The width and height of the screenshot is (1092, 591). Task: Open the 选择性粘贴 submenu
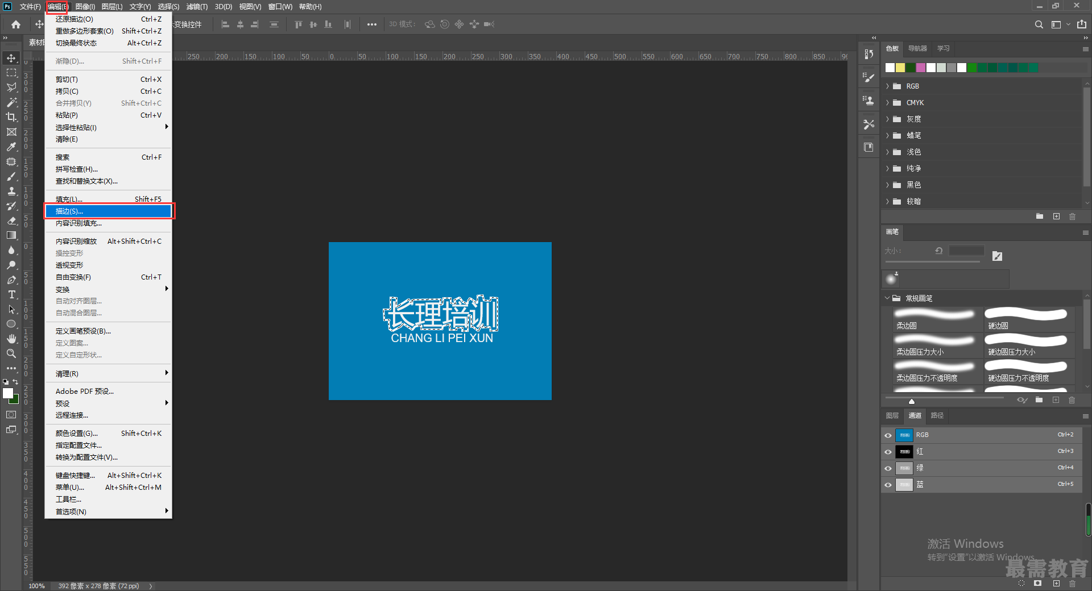click(x=108, y=127)
